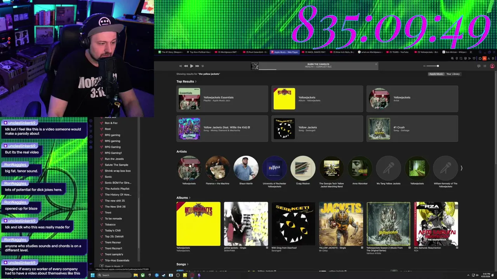Open the Windows Start menu
Image resolution: width=497 pixels, height=279 pixels.
tap(92, 275)
